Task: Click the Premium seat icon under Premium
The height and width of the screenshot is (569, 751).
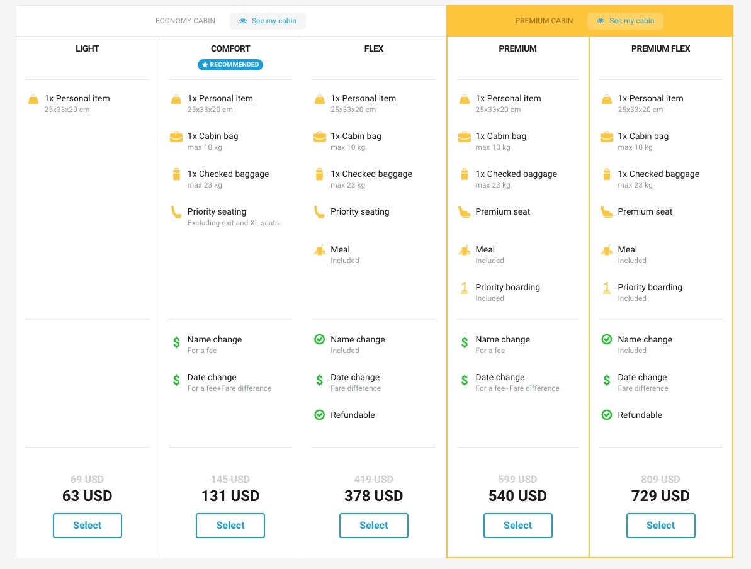Action: pos(465,212)
